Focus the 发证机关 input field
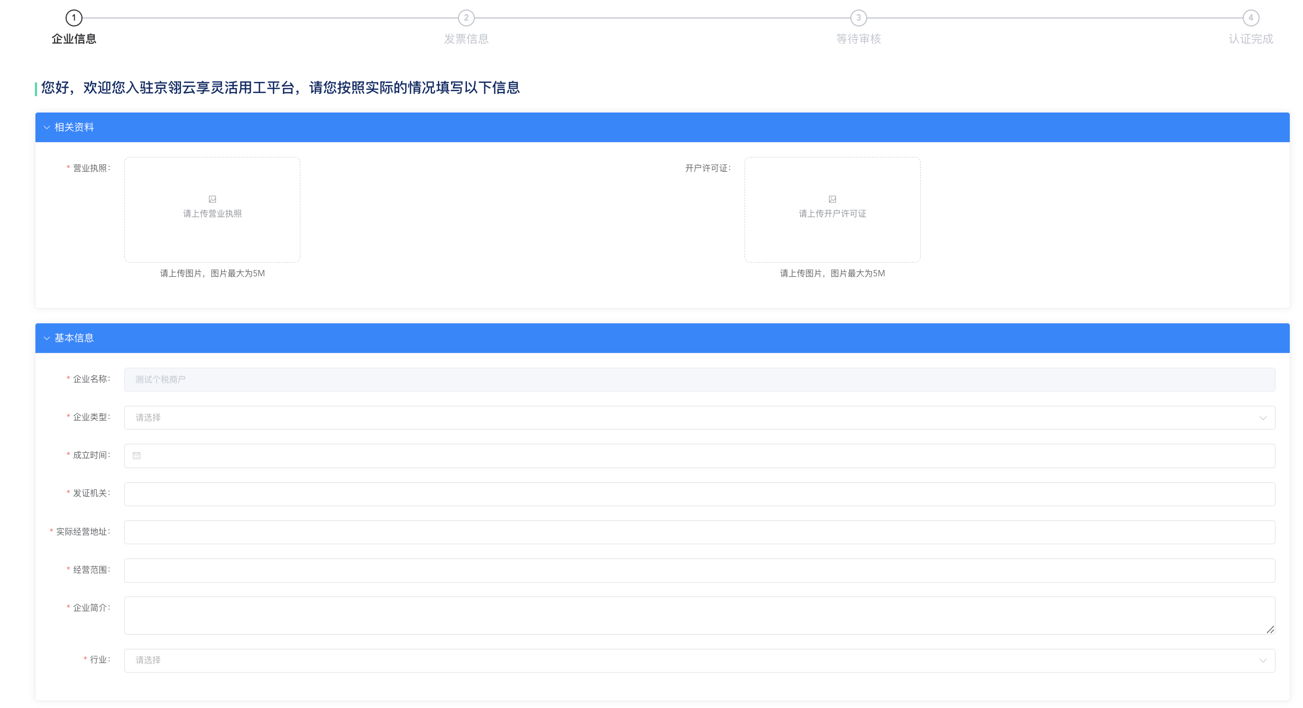The image size is (1303, 708). click(699, 494)
